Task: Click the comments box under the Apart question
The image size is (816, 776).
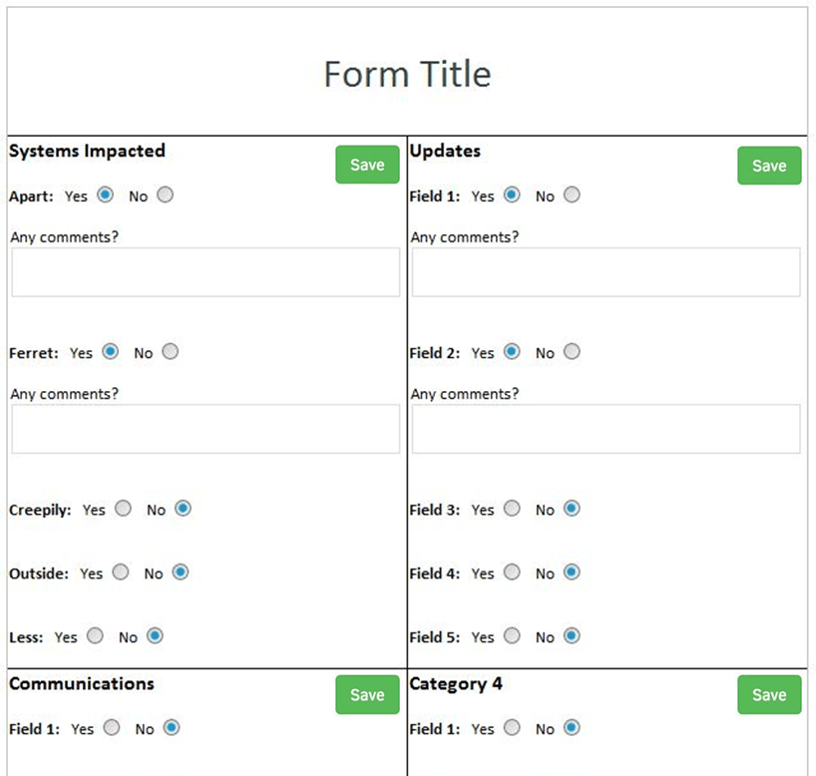Action: [204, 271]
